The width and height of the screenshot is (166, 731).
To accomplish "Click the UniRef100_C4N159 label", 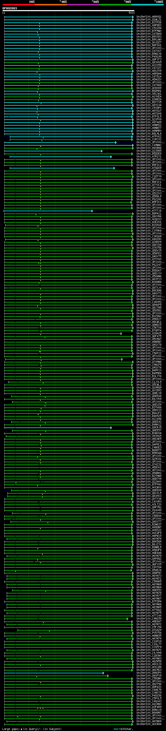I will pos(149,618).
